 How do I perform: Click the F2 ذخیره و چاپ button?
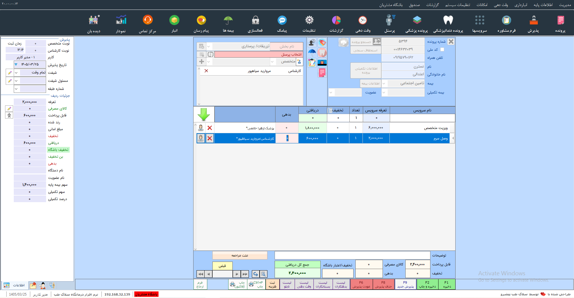point(427,284)
